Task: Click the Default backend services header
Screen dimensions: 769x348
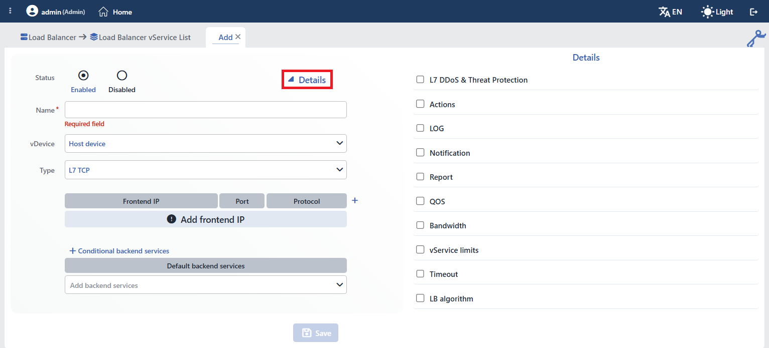Action: click(206, 265)
